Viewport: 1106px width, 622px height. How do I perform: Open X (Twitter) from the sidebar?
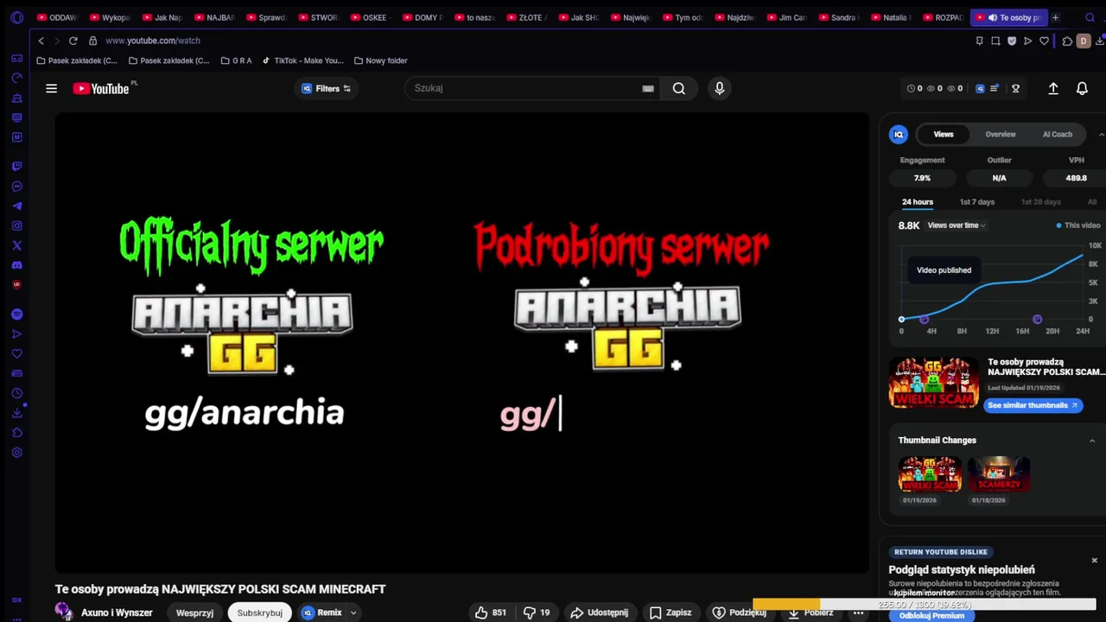[x=16, y=245]
